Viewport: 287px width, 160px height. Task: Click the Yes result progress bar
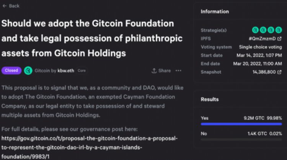241,124
